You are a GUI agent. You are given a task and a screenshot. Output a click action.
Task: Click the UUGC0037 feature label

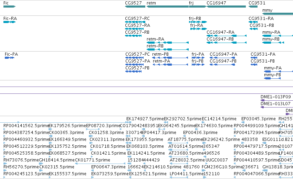pos(217,160)
